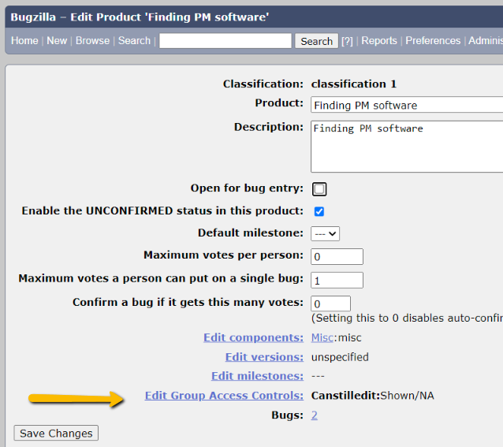The image size is (503, 447).
Task: Untick the Enable UNCONFIRMED status checkbox
Action: tap(319, 211)
